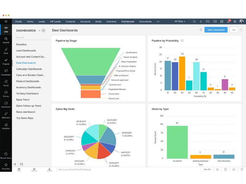Open Projects from the sidebar
Viewport: 246px width, 184px height.
(6, 62)
